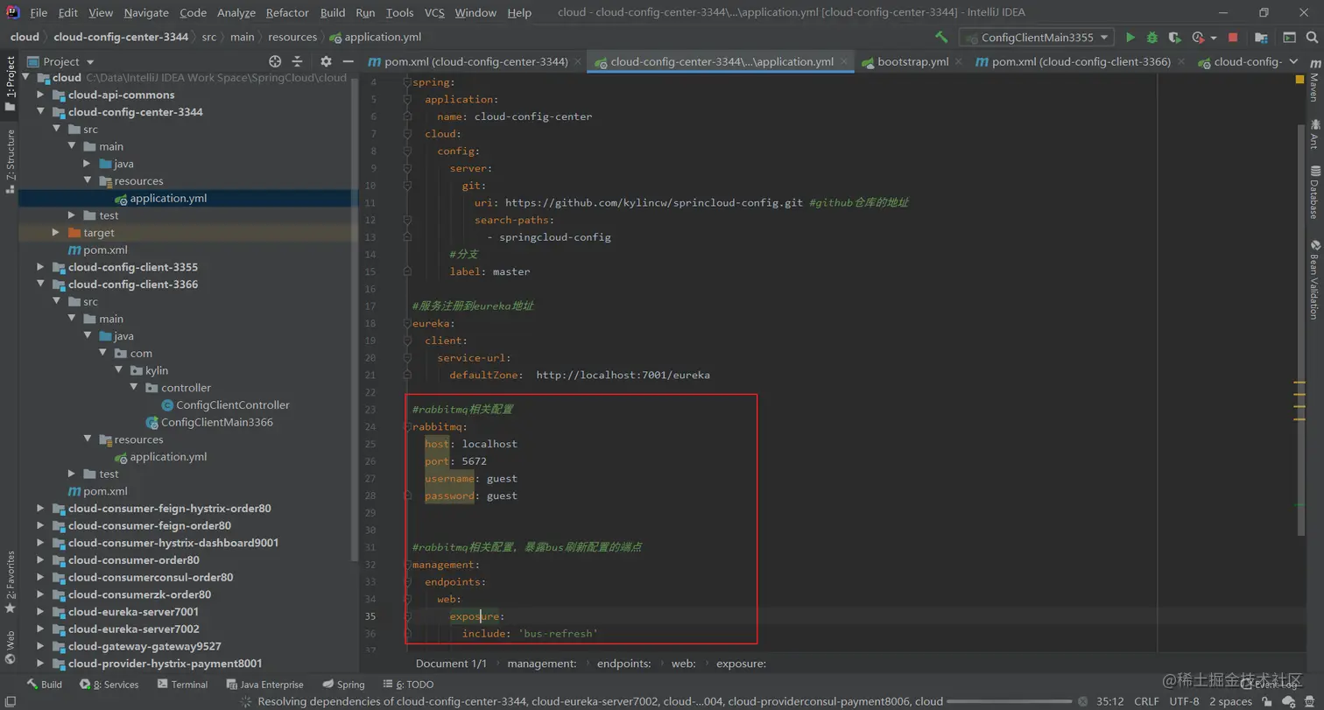The width and height of the screenshot is (1324, 710).
Task: Start debugging with the bug icon
Action: click(1152, 38)
